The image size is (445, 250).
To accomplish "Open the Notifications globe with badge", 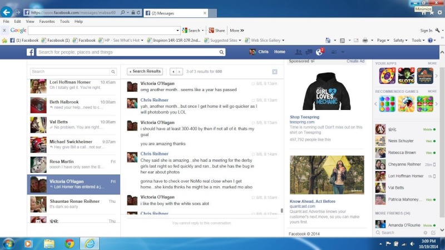I will point(319,52).
